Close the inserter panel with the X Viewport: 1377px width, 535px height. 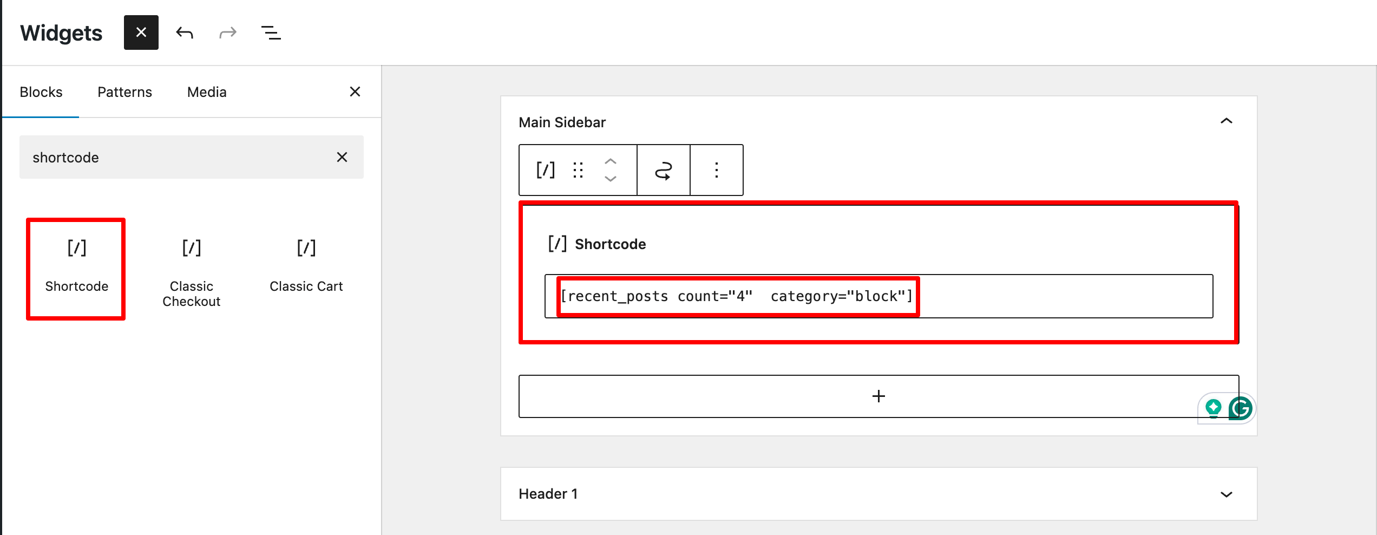[355, 92]
